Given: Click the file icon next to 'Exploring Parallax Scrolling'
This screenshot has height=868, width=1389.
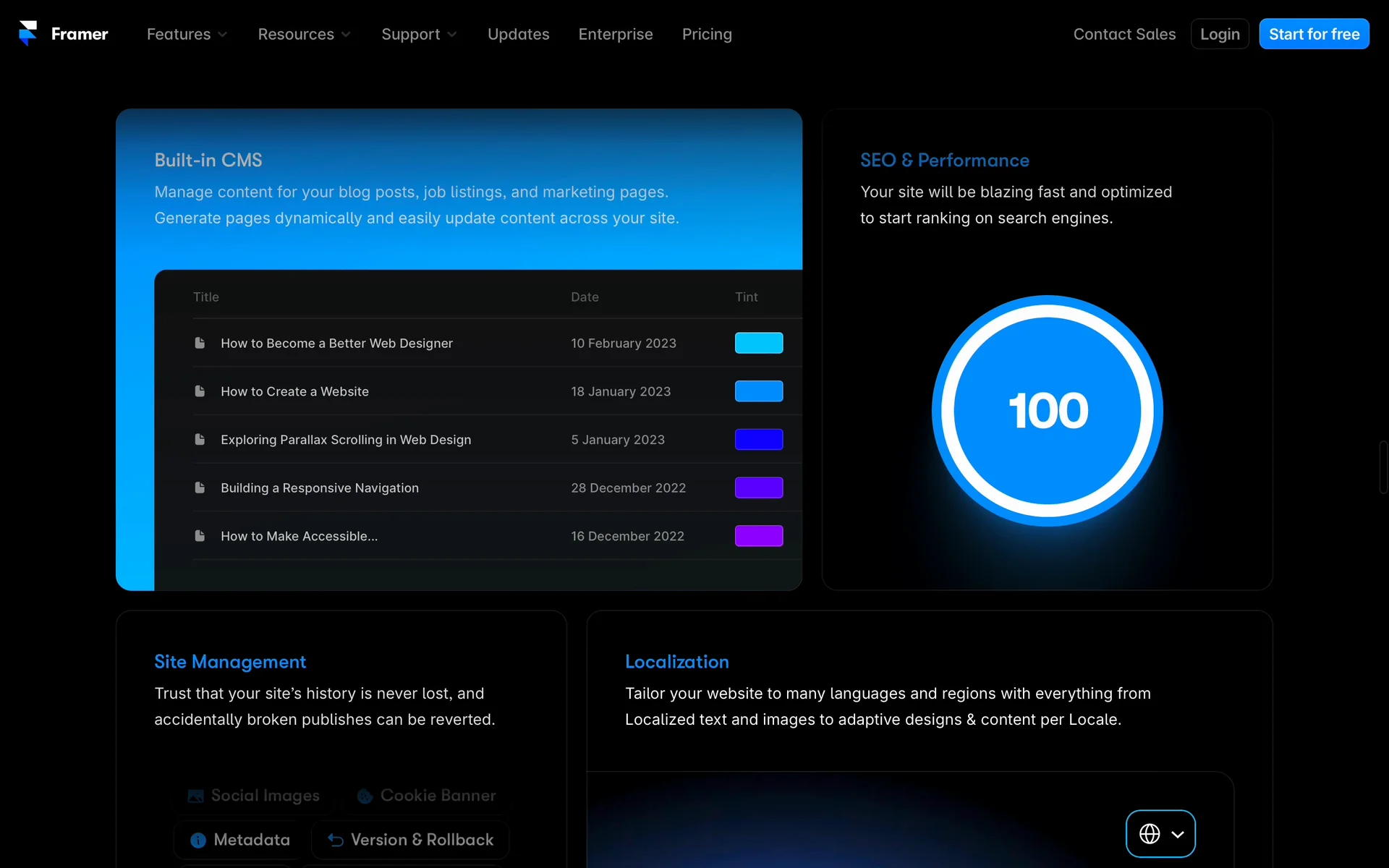Looking at the screenshot, I should click(200, 439).
